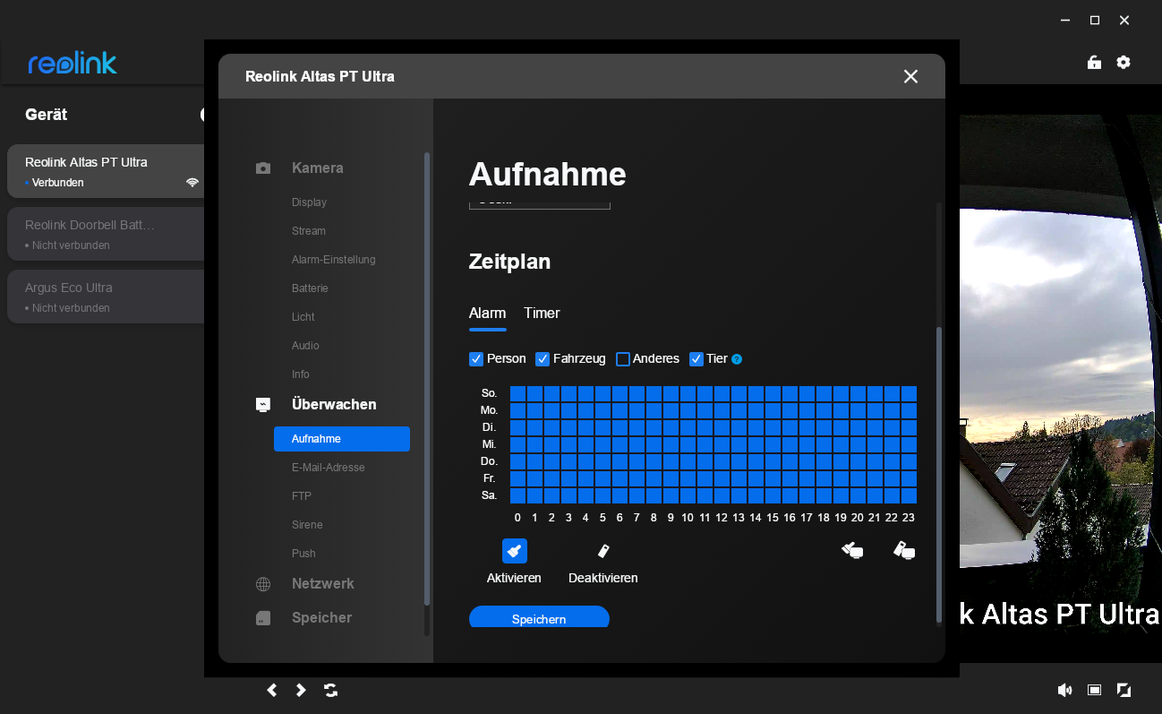Disable the Fahrzeug checkbox
This screenshot has width=1162, height=714.
543,359
